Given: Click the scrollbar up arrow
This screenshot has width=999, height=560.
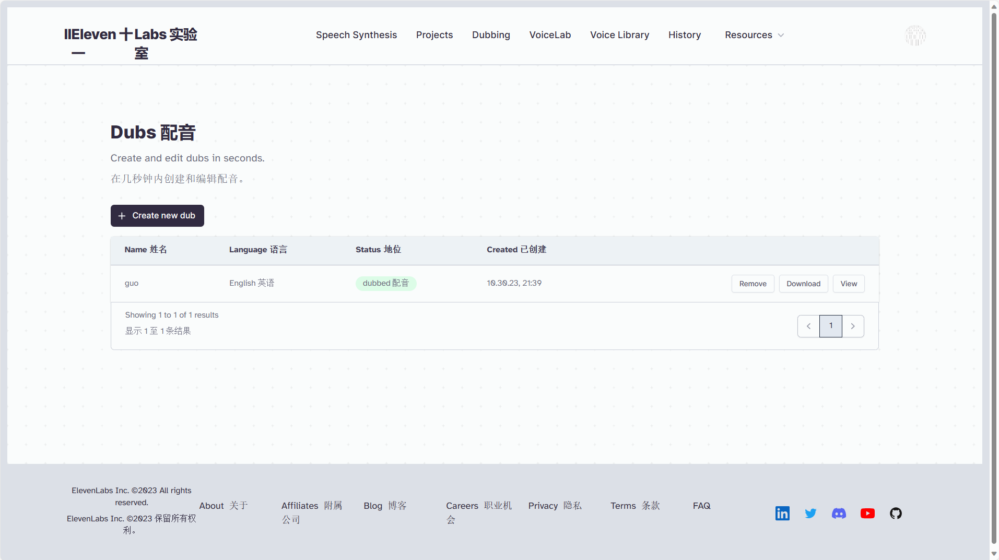Looking at the screenshot, I should (x=994, y=6).
